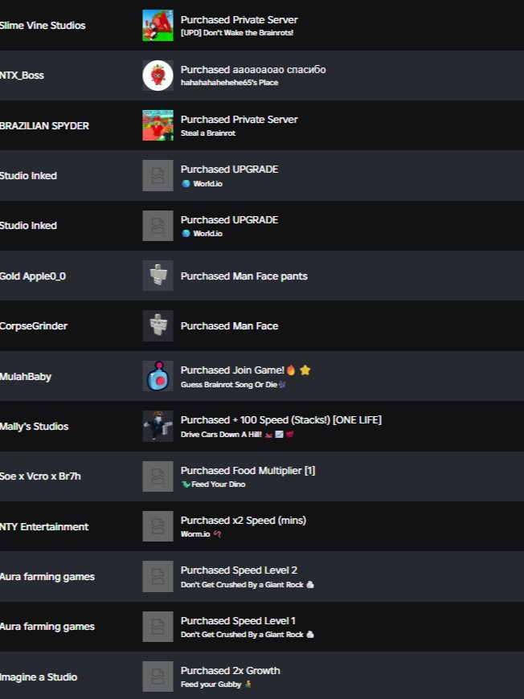Click the strawberry icon beside NTX_Boss
524x699 pixels.
click(158, 76)
